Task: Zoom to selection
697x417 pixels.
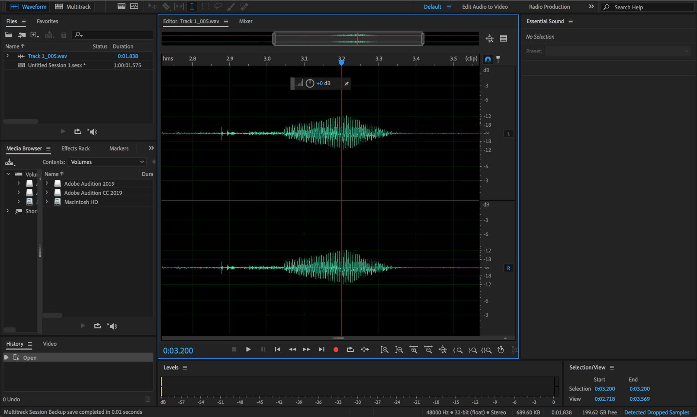Action: pos(486,350)
